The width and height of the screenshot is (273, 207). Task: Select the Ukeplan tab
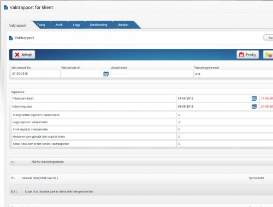click(123, 25)
